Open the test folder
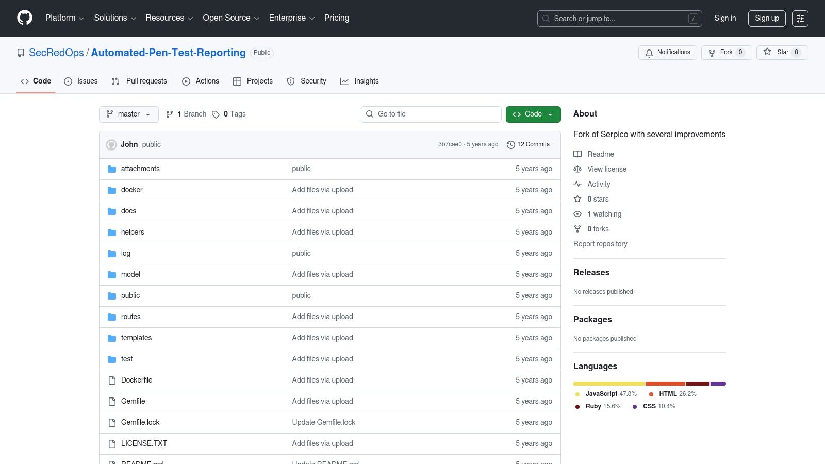Viewport: 825px width, 464px height. [x=127, y=359]
